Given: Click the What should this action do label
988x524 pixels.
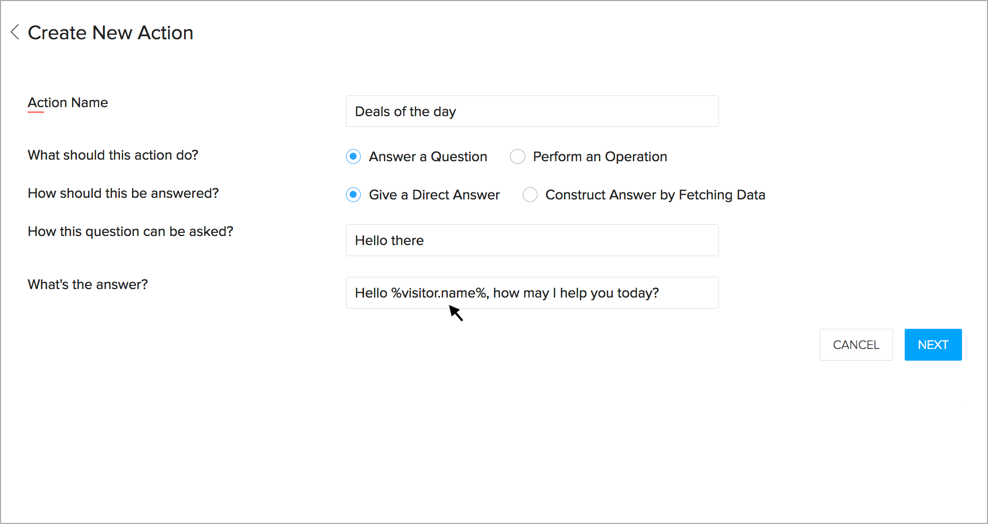Looking at the screenshot, I should 113,155.
